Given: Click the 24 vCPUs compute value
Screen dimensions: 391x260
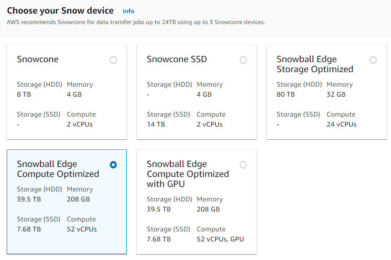Looking at the screenshot, I should click(x=342, y=124).
